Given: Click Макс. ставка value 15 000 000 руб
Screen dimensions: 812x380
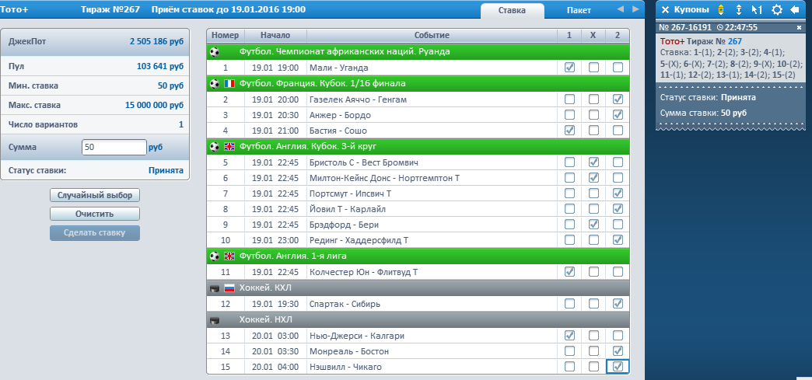Looking at the screenshot, I should 154,105.
